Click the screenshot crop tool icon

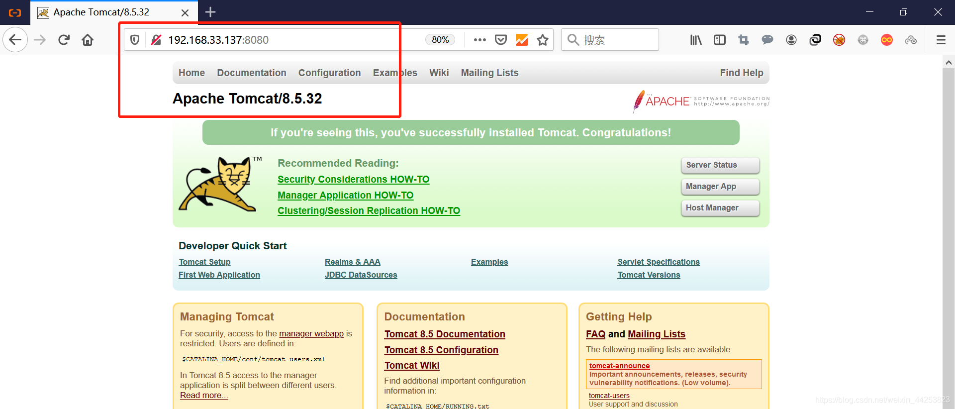[x=744, y=40]
